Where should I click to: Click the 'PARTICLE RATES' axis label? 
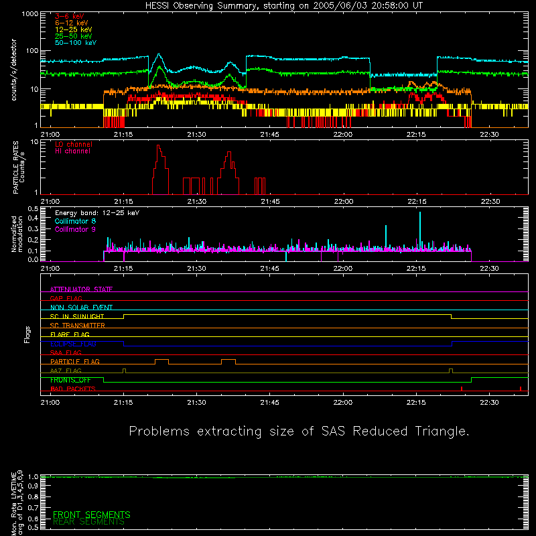tap(15, 167)
